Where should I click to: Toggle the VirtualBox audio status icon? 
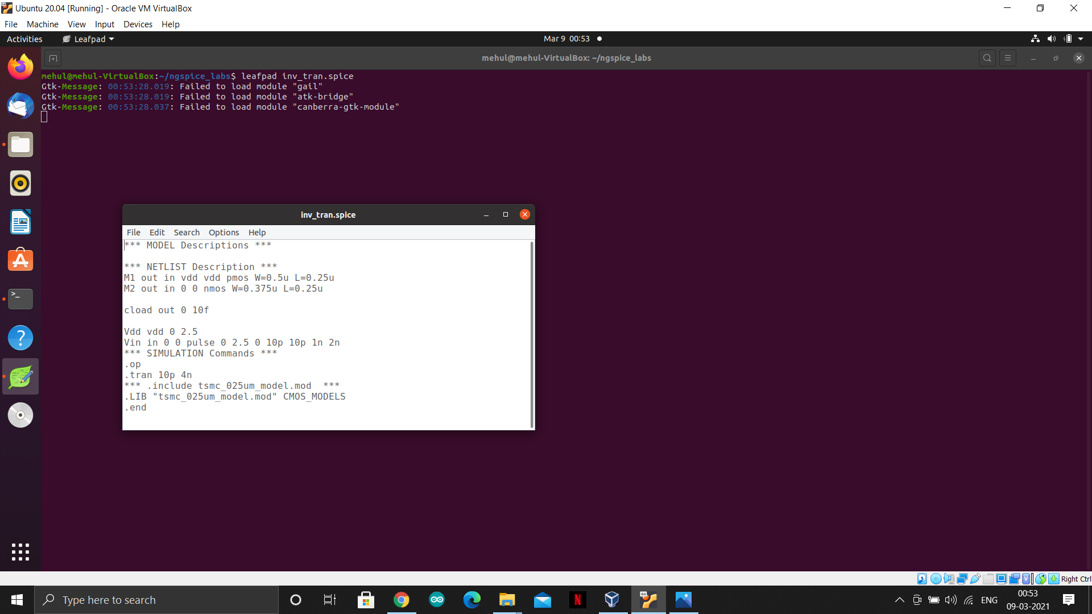pyautogui.click(x=950, y=578)
